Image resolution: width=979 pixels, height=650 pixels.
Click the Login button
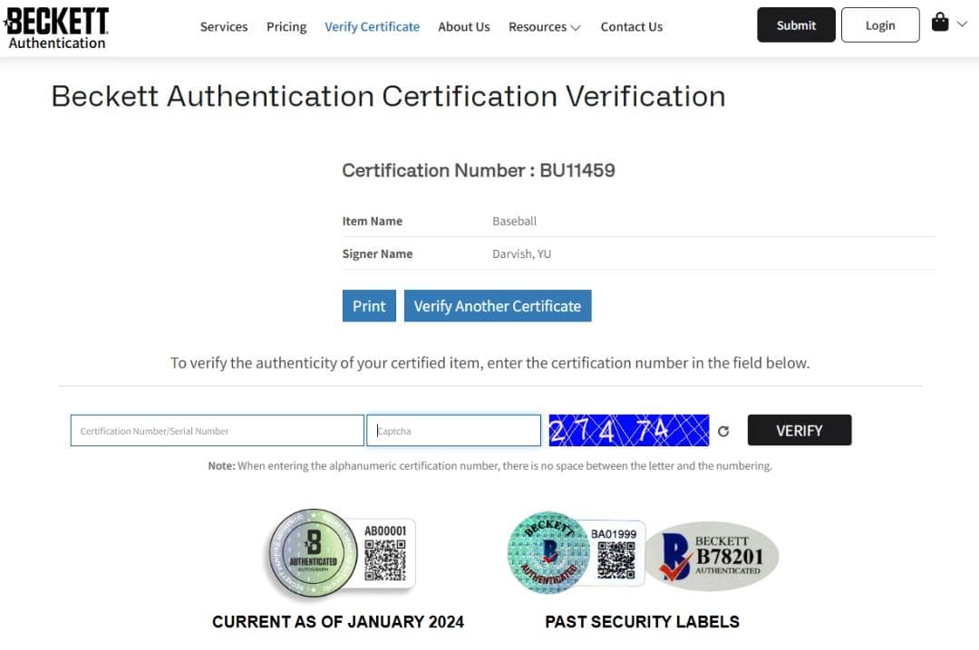tap(879, 25)
